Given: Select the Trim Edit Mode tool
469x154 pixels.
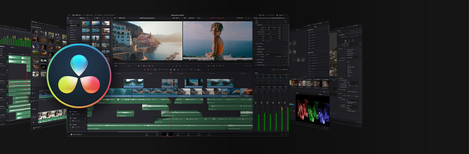Looking at the screenshot, I should [148, 70].
